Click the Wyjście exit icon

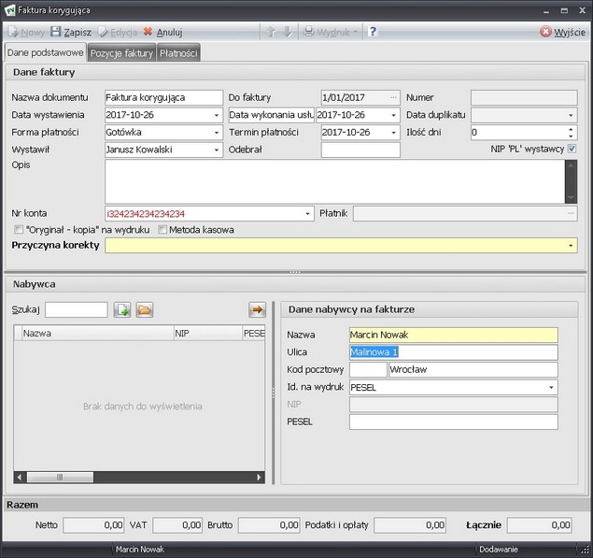[x=546, y=32]
